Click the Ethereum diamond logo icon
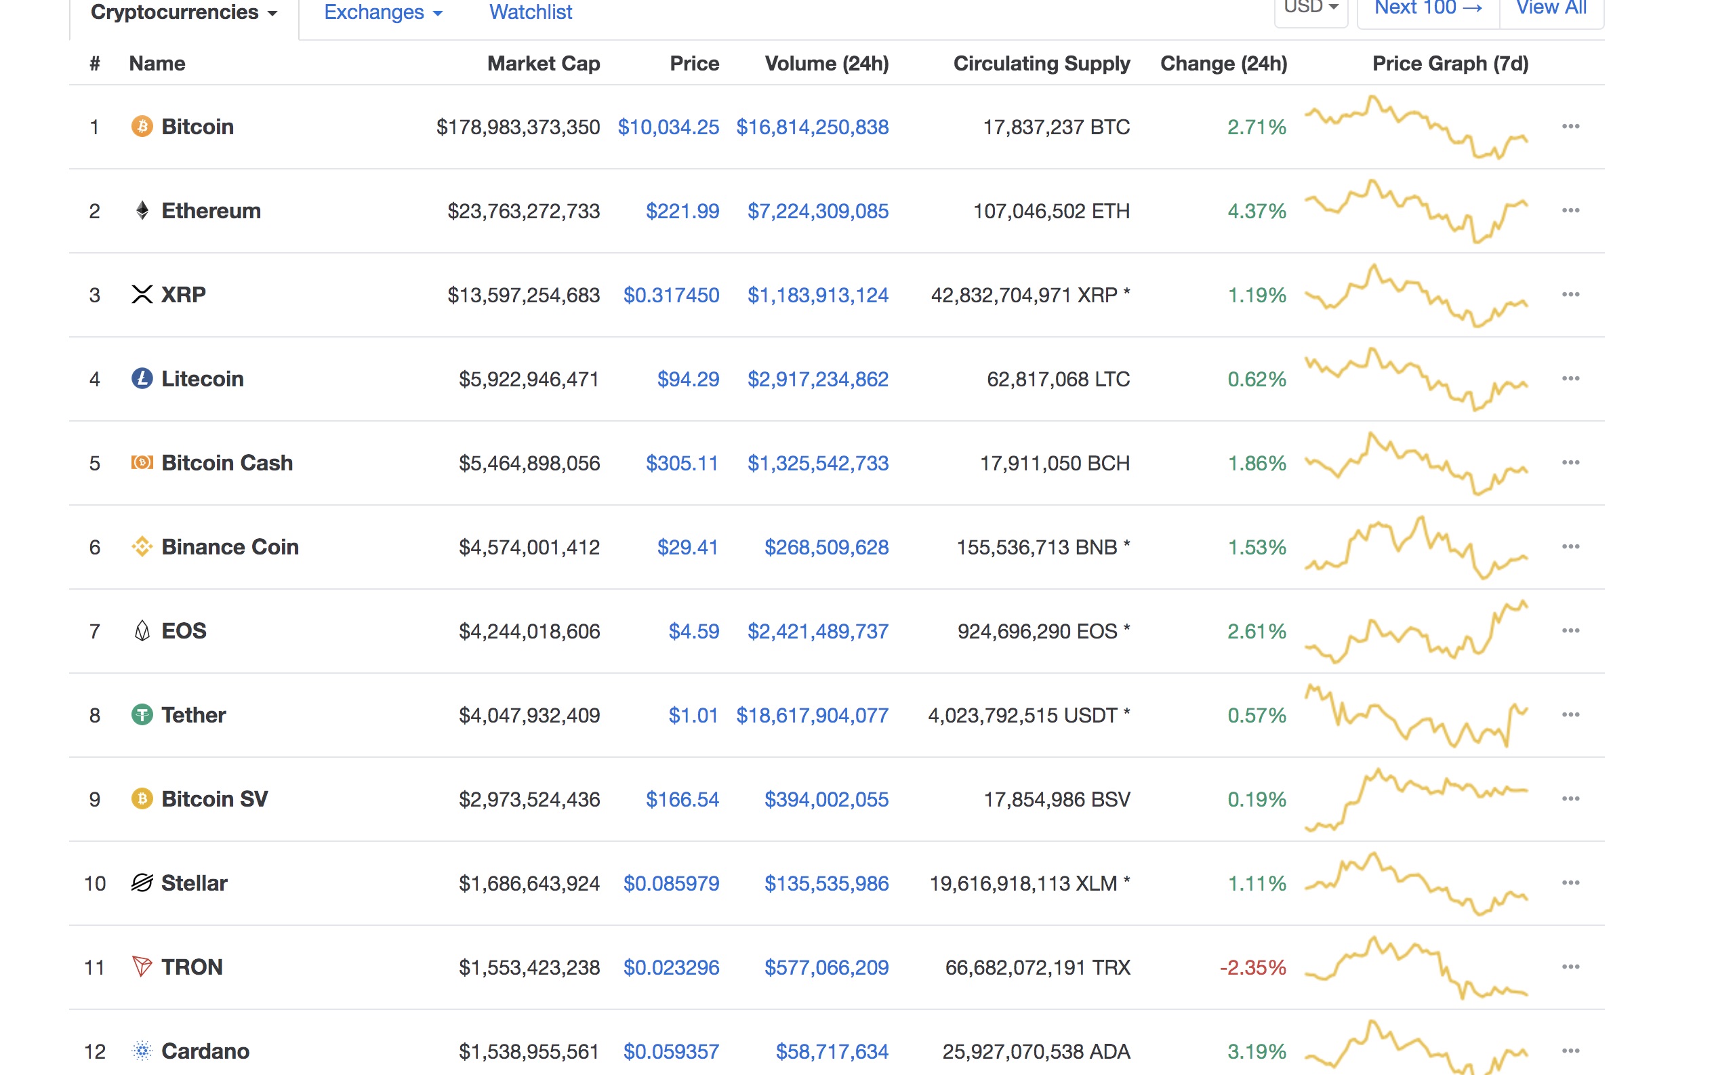The width and height of the screenshot is (1714, 1075). pos(142,210)
